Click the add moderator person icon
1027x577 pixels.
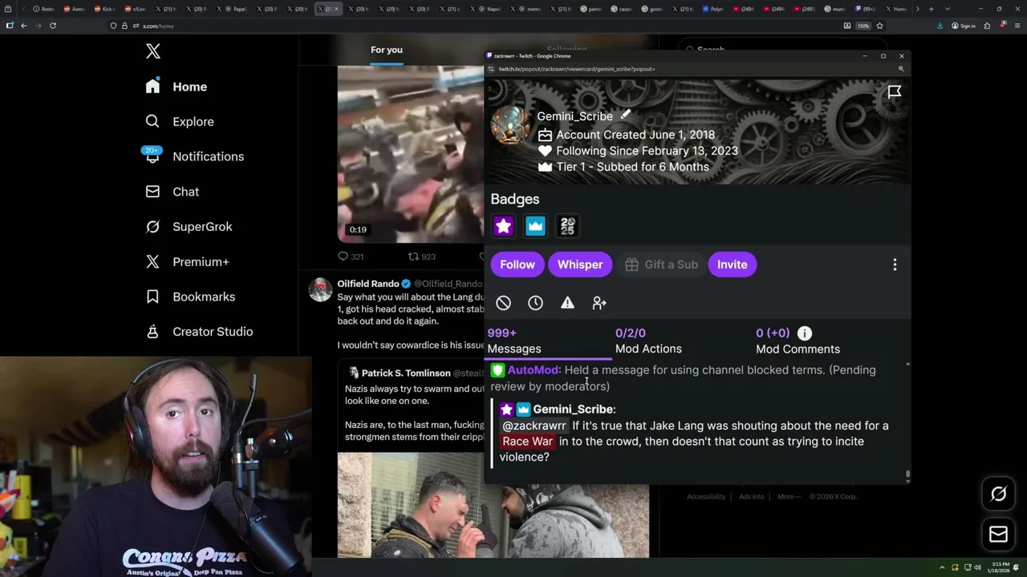coord(599,303)
